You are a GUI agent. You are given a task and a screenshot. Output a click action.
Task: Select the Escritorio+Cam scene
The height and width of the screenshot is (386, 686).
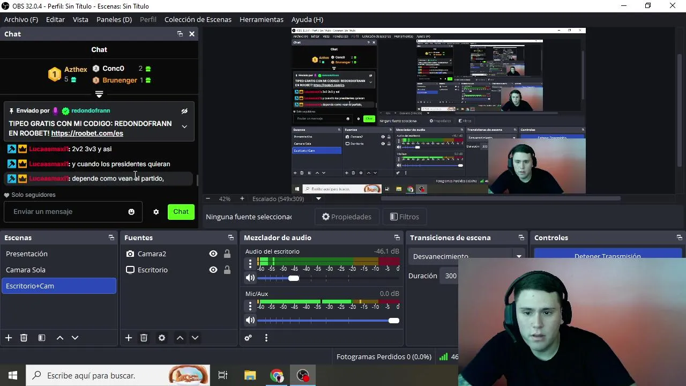[x=59, y=286]
